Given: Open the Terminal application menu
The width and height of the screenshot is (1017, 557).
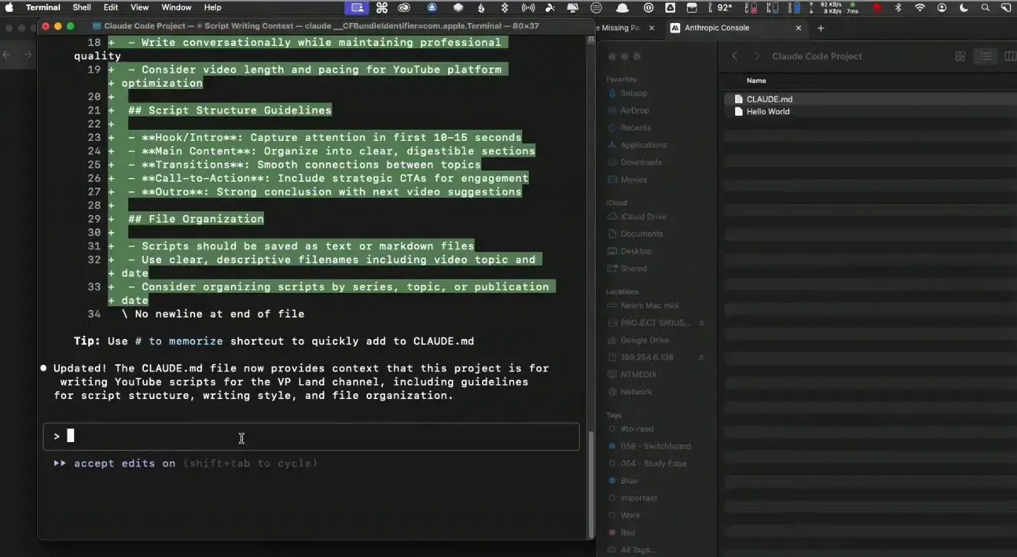Looking at the screenshot, I should pyautogui.click(x=43, y=7).
